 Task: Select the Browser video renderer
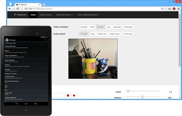[x=101, y=27]
